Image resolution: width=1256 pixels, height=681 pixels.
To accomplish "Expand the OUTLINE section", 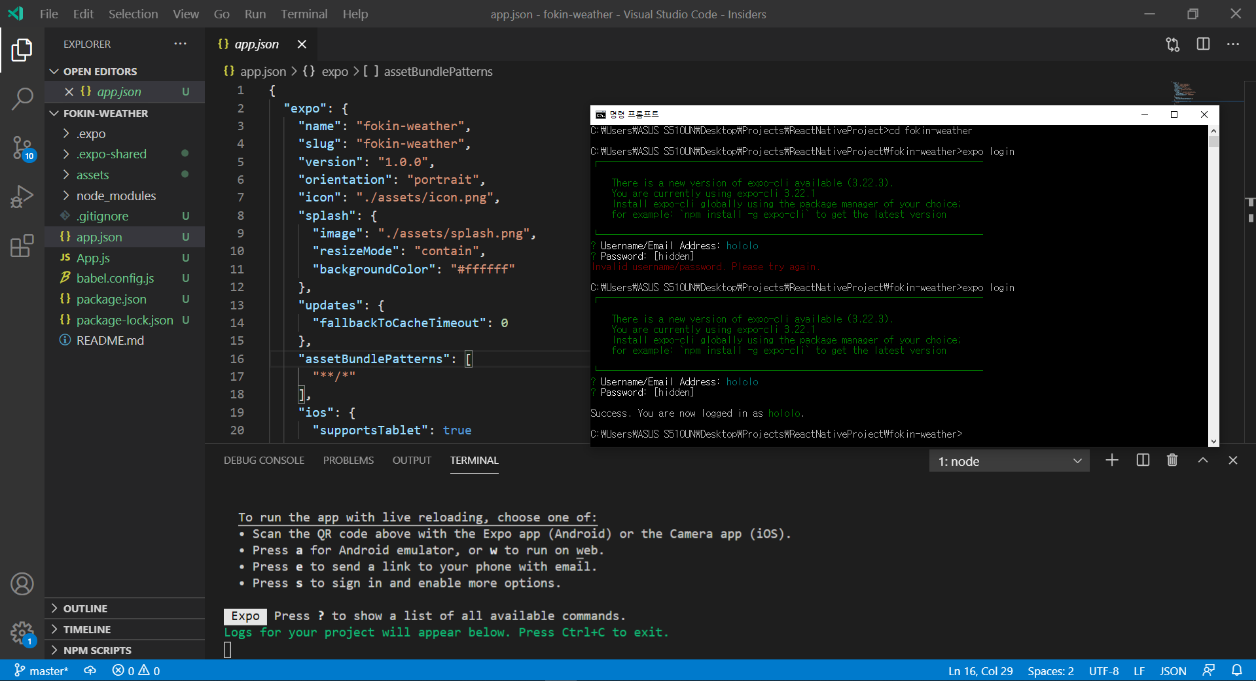I will 85,608.
